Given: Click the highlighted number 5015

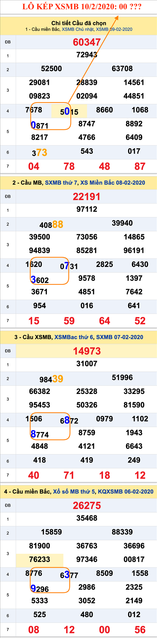Looking at the screenshot, I should (x=69, y=112).
